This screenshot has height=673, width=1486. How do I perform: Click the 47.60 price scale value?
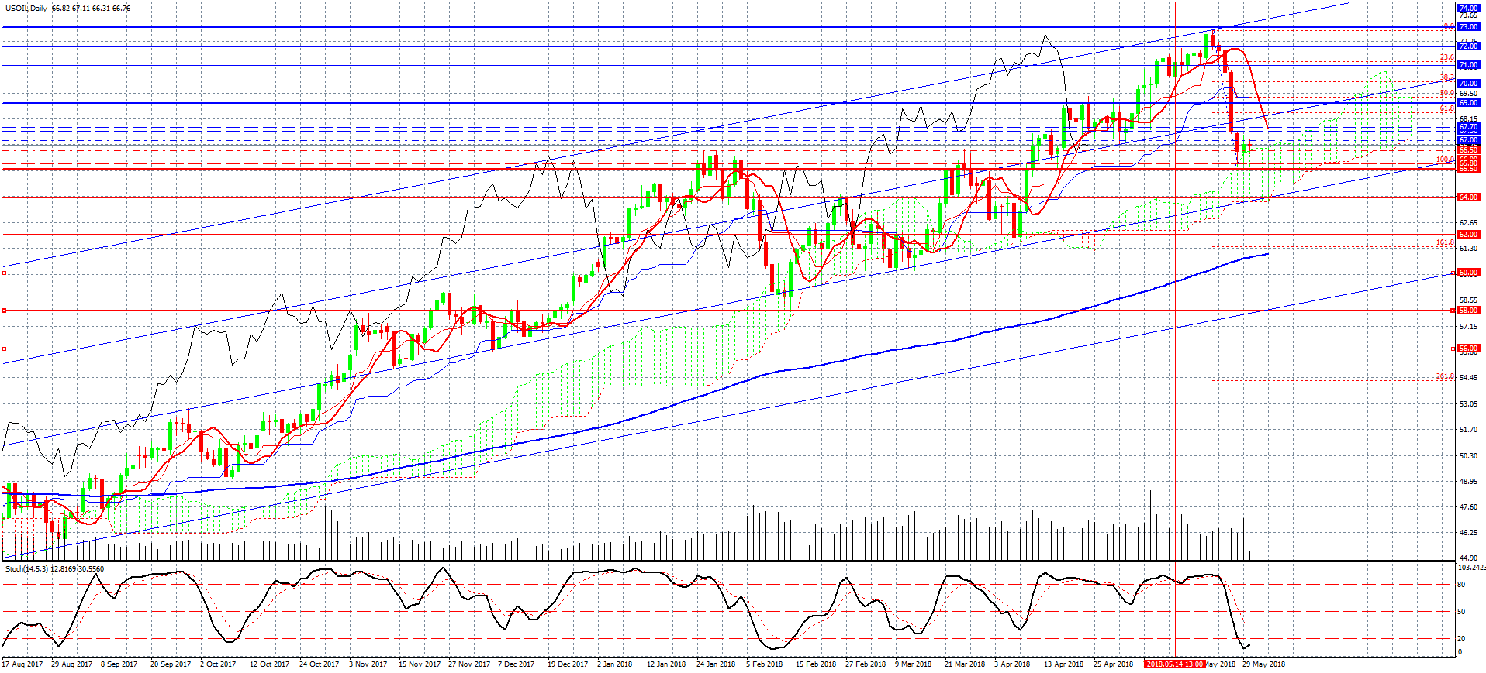tap(1468, 507)
